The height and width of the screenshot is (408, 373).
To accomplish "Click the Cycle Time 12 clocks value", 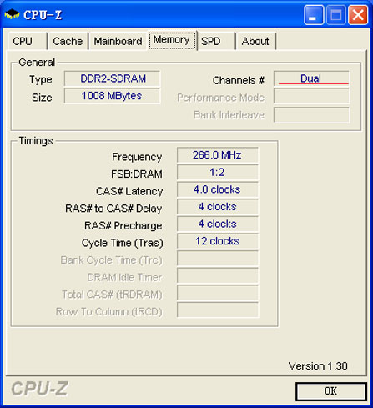I will tap(218, 241).
